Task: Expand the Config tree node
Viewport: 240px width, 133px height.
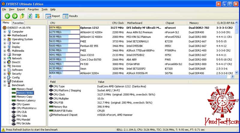Action: point(4,78)
